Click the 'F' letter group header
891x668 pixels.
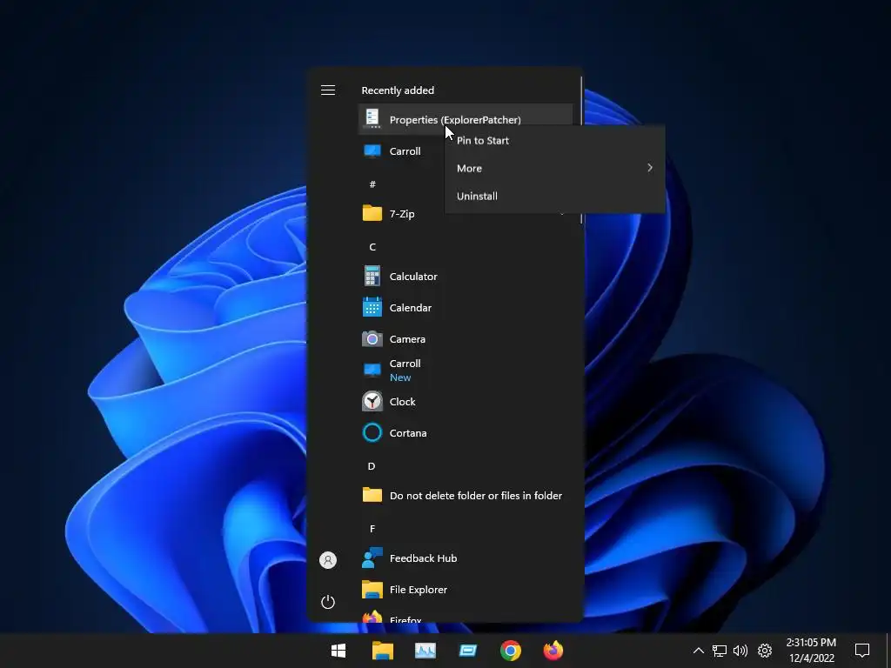(x=372, y=529)
